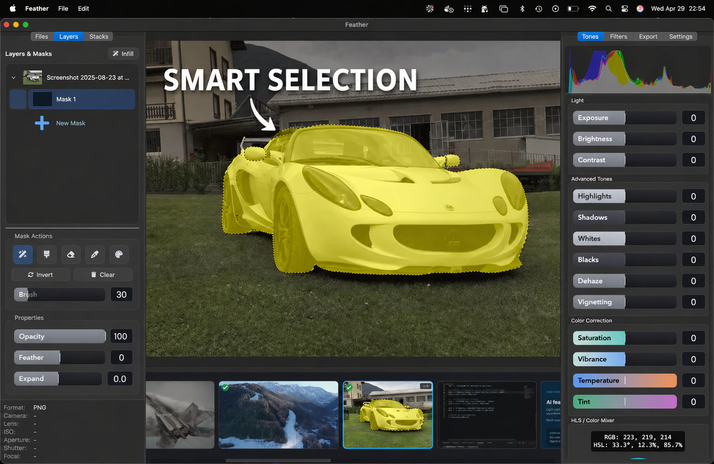This screenshot has height=464, width=714.
Task: Select the paint brush mask tool
Action: (47, 254)
